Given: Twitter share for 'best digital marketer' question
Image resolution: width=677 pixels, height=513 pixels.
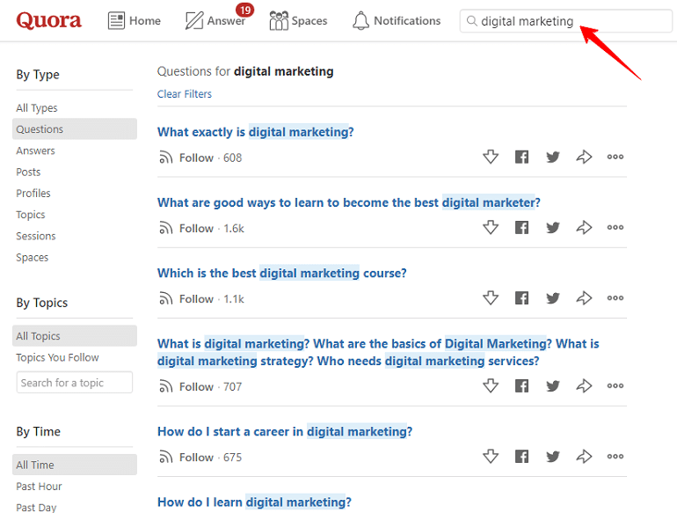Looking at the screenshot, I should click(553, 227).
